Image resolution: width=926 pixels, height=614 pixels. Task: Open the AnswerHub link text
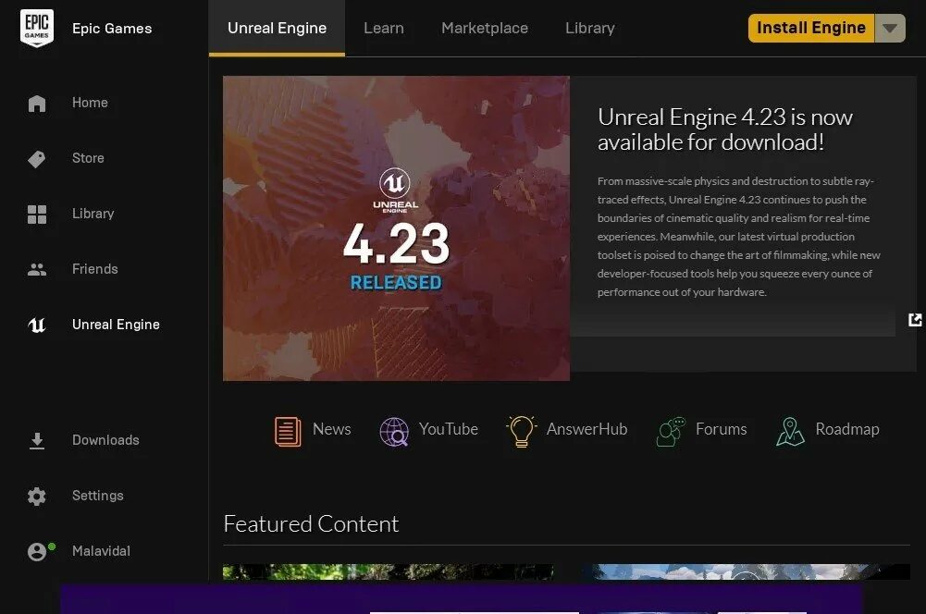[x=587, y=429]
